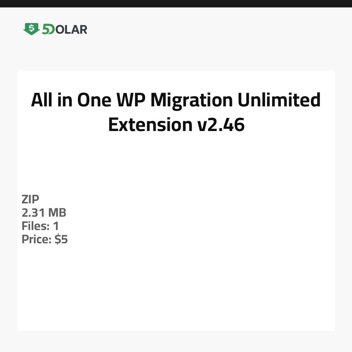This screenshot has width=352, height=352.
Task: Click the number 1 after Files
Action: click(56, 226)
